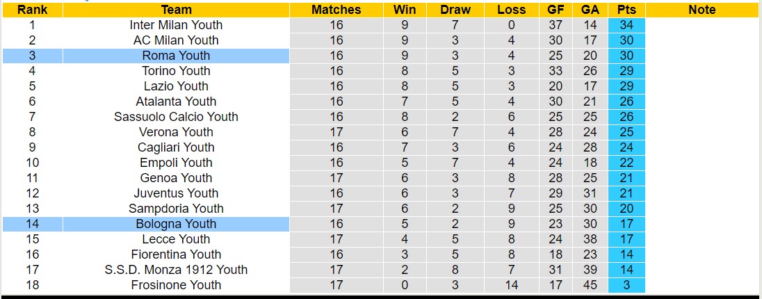
Task: Click Inter Milan Youth's 34 points cell
Action: pyautogui.click(x=626, y=25)
